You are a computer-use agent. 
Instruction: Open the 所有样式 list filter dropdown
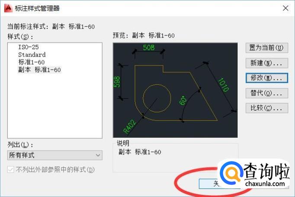55,155
